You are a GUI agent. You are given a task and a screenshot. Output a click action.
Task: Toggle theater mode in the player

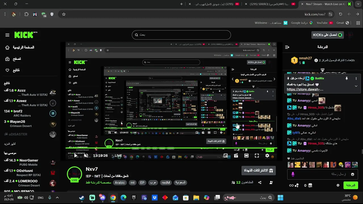click(x=246, y=156)
